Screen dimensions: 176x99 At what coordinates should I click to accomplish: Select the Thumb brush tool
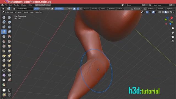pos(4,61)
